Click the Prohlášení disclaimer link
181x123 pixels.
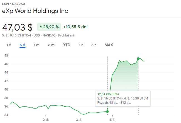tap(66, 35)
